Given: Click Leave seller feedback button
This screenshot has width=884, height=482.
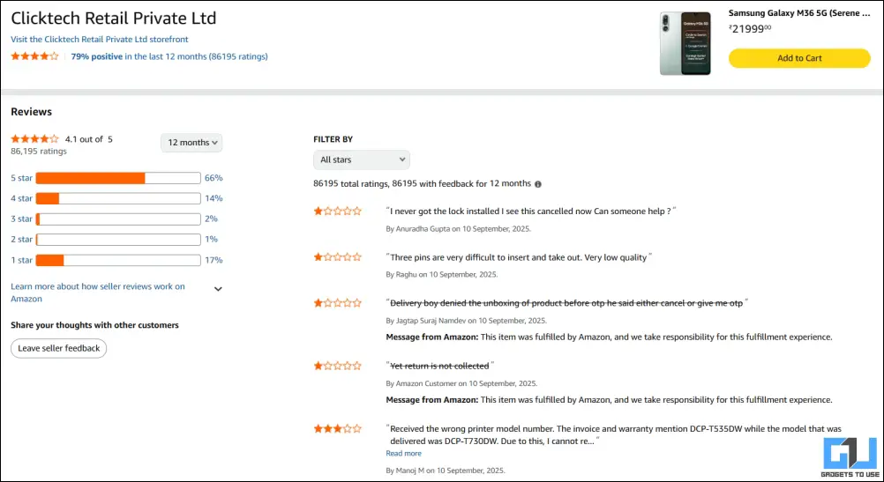Looking at the screenshot, I should tap(58, 349).
